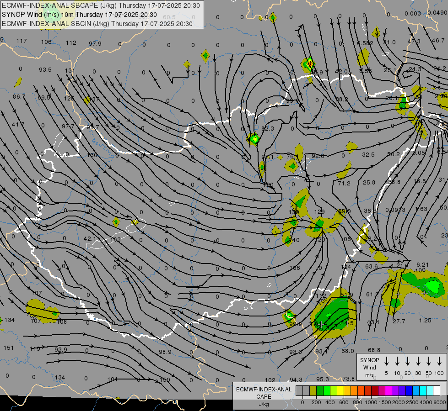Click the map value 68.8

pos(374,350)
